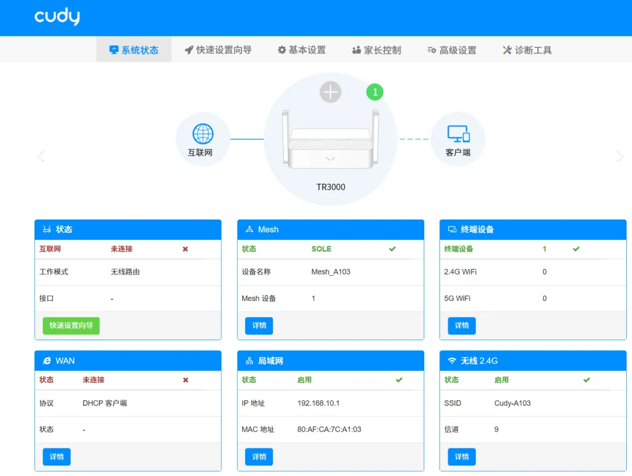The width and height of the screenshot is (632, 476).
Task: Open the 家长控制 tab
Action: 376,50
